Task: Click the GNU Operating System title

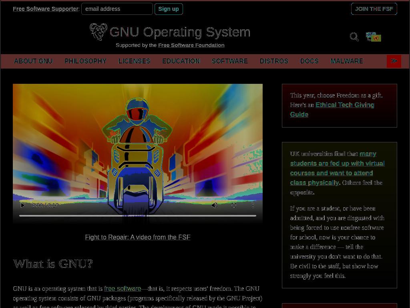Action: click(180, 32)
